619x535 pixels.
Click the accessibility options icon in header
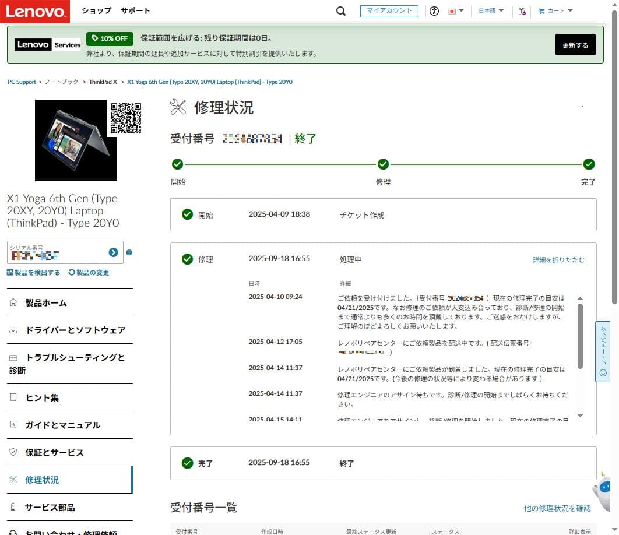(434, 10)
